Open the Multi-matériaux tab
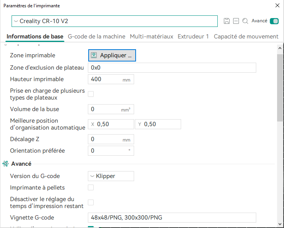284x228 pixels. click(151, 37)
